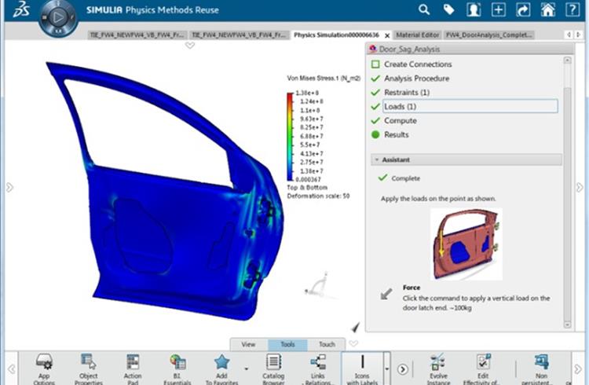Image resolution: width=589 pixels, height=385 pixels.
Task: Select the Results step
Action: click(x=397, y=134)
